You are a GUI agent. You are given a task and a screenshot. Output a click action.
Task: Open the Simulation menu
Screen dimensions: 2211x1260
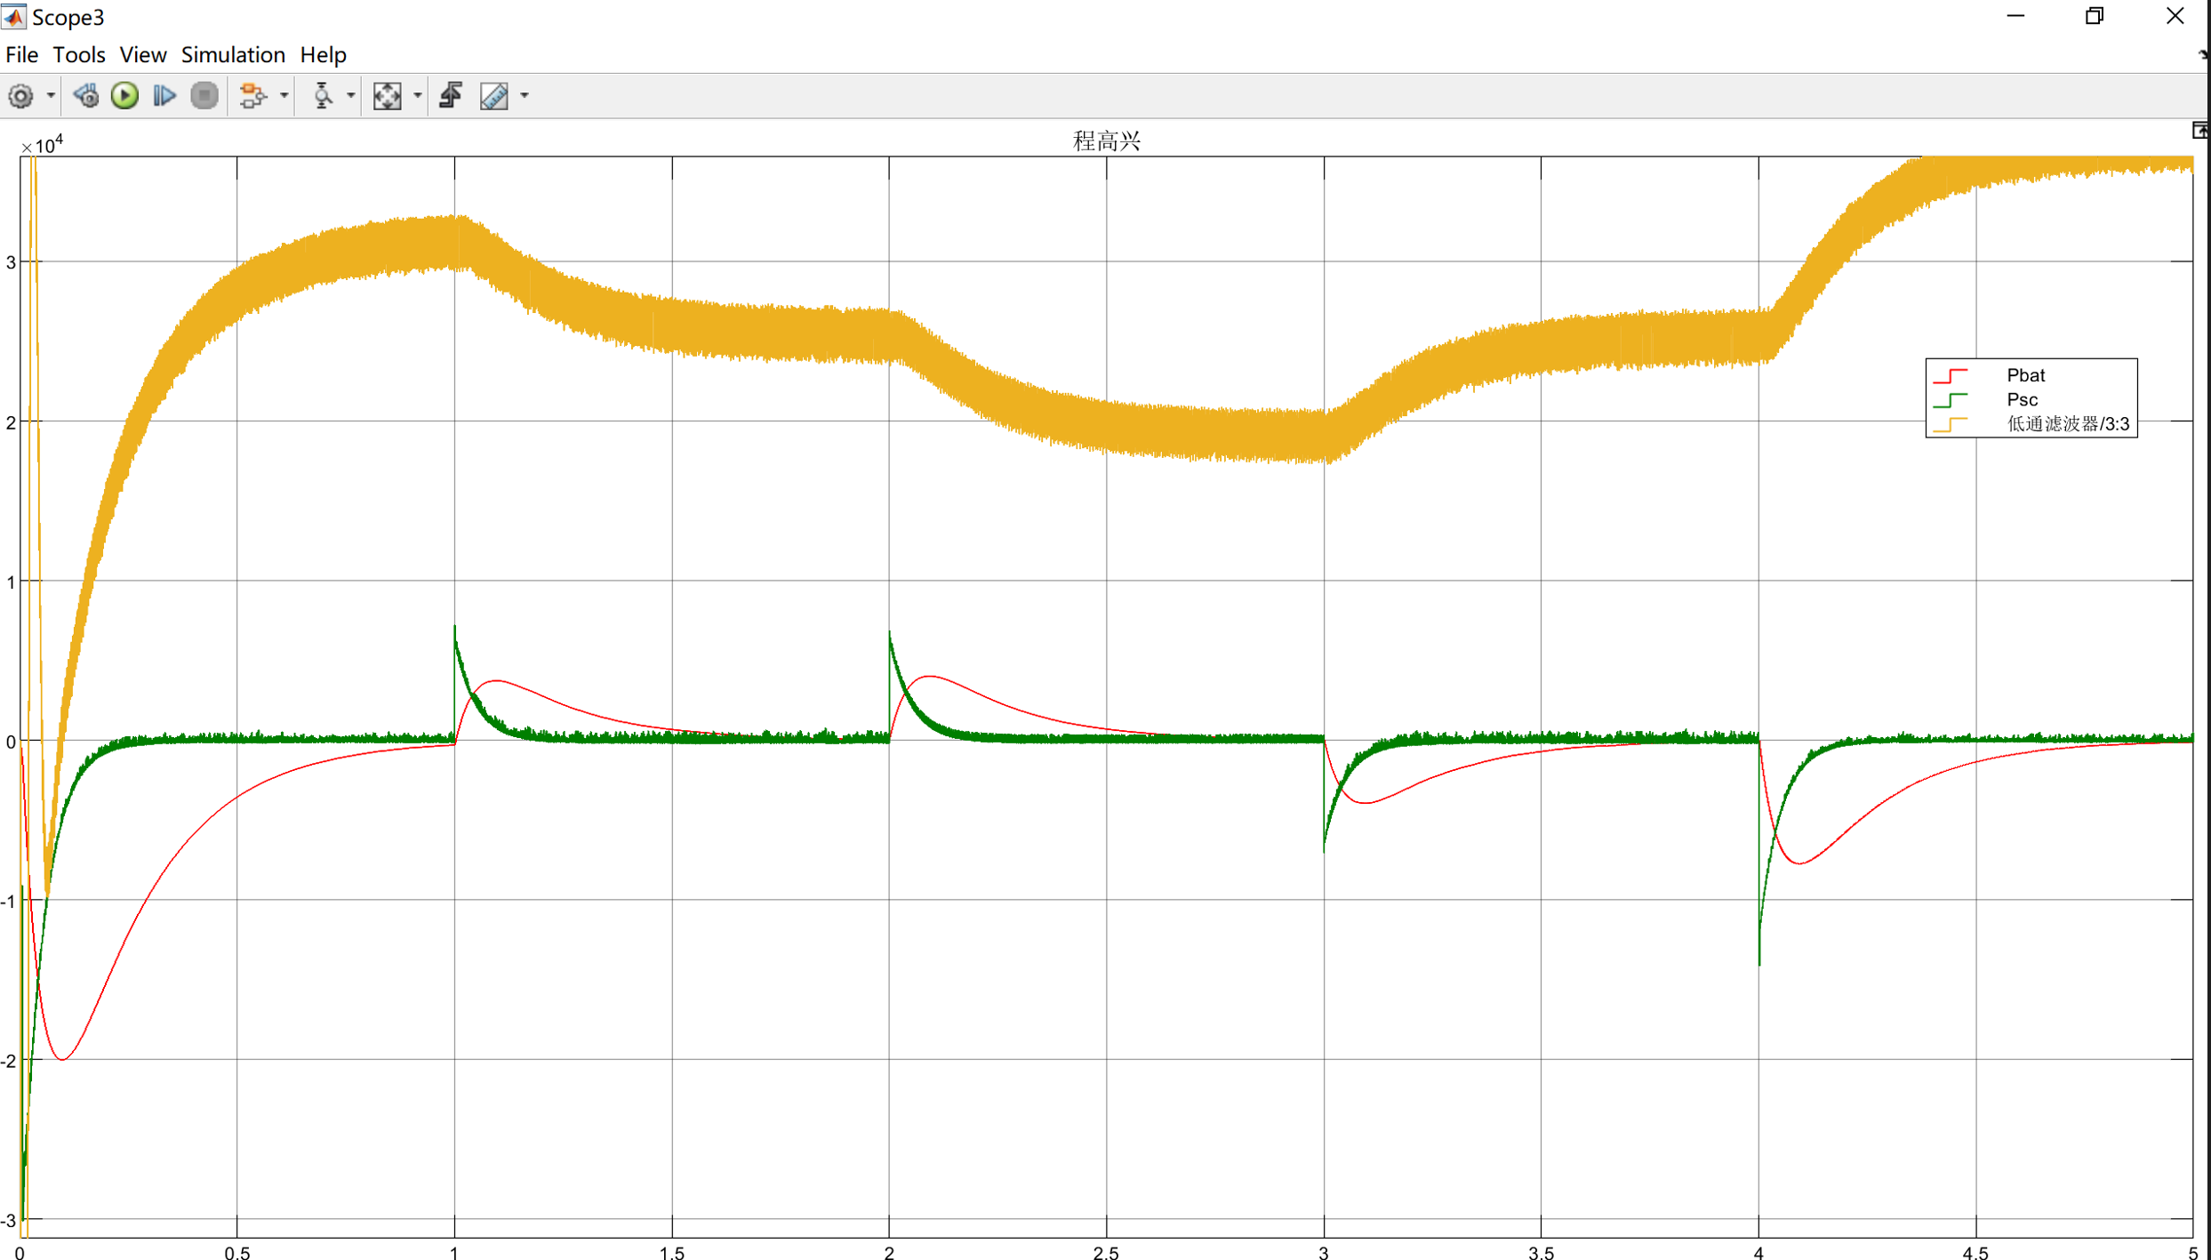233,55
